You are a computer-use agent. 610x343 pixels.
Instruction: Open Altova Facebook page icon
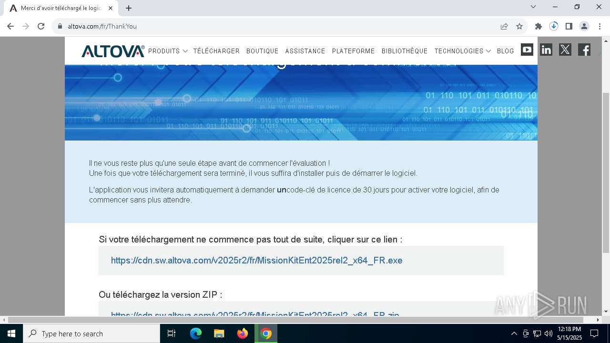coord(584,50)
